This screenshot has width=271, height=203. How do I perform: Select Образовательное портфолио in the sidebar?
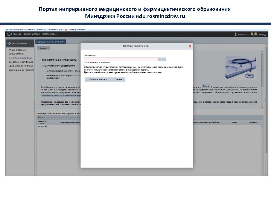21,70
